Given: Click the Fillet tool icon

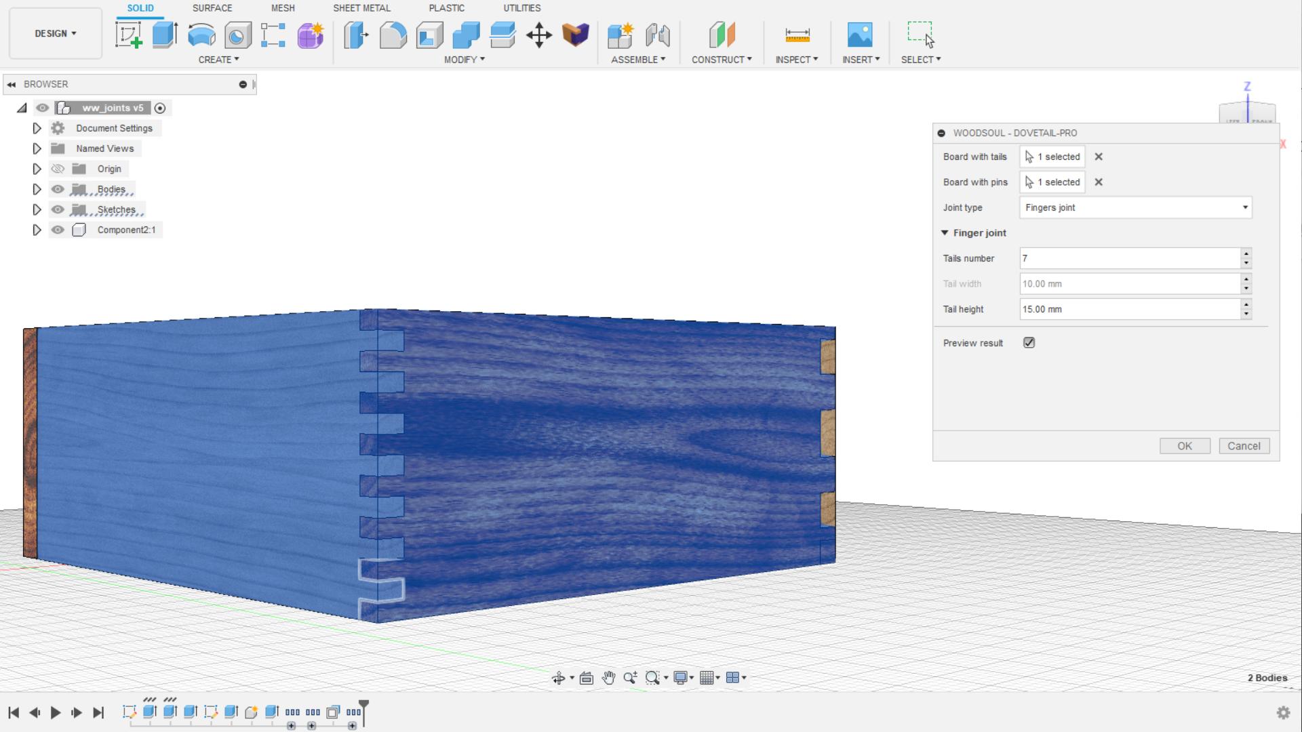Looking at the screenshot, I should point(393,35).
